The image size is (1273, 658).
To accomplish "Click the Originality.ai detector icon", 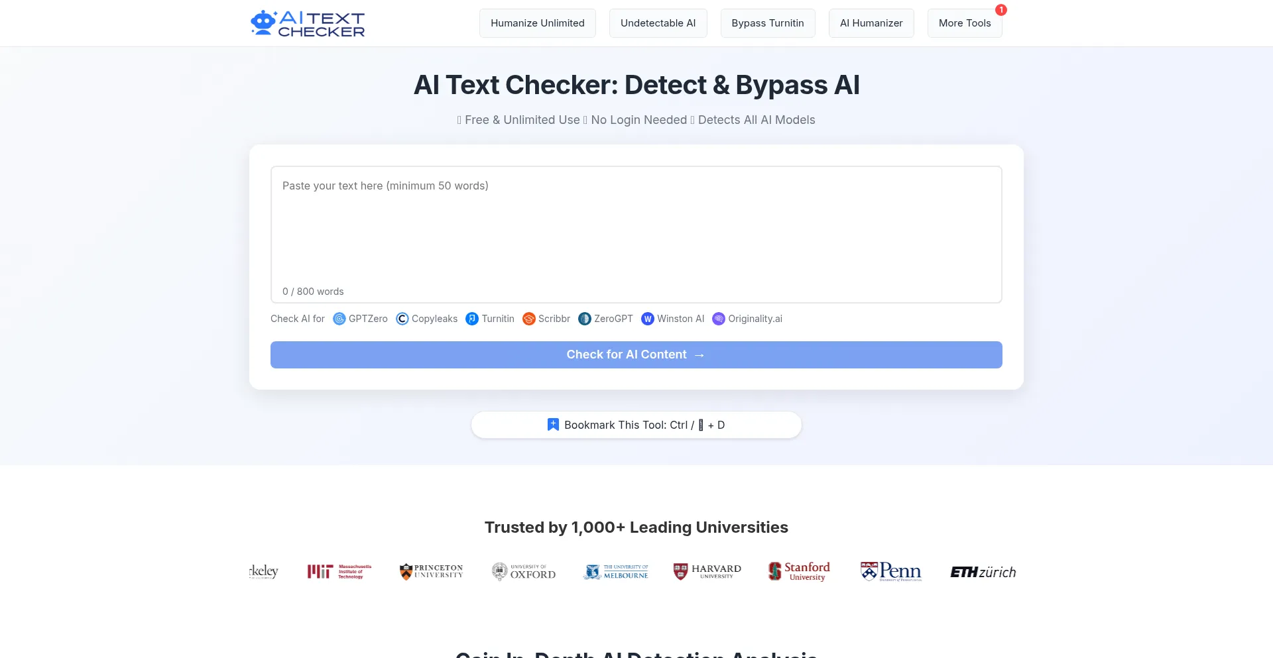I will [719, 319].
